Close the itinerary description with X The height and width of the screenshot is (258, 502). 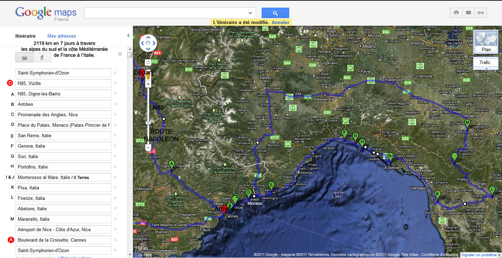[120, 54]
